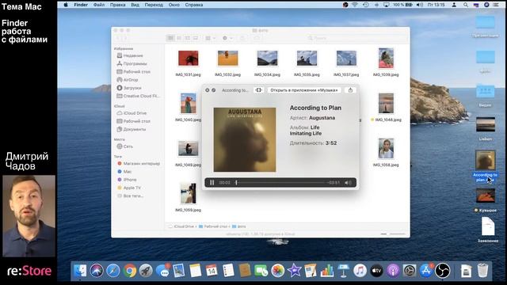Open the Правка menu

(118, 5)
